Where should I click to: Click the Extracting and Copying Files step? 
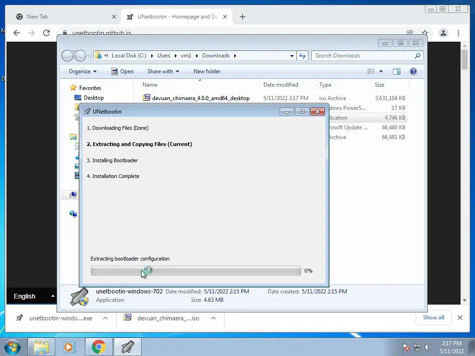click(x=139, y=144)
